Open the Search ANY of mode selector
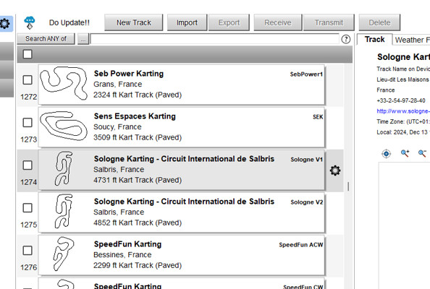The width and height of the screenshot is (430, 289). 46,39
